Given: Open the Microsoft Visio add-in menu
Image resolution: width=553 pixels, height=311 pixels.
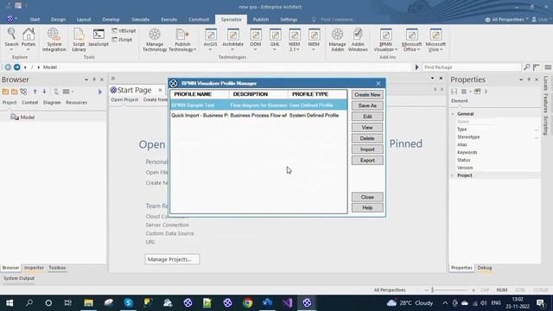Looking at the screenshot, I should click(435, 40).
